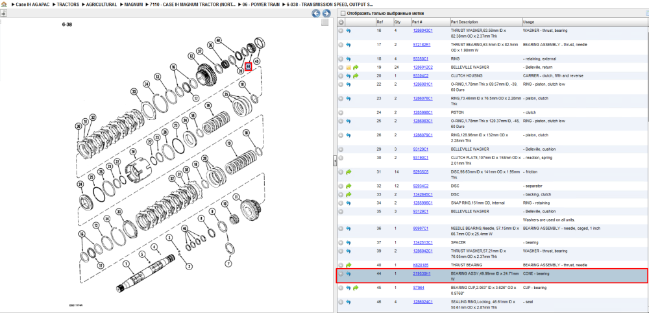Click the blue arrow icon in Ref 44 row
649x313 pixels.
[349, 273]
